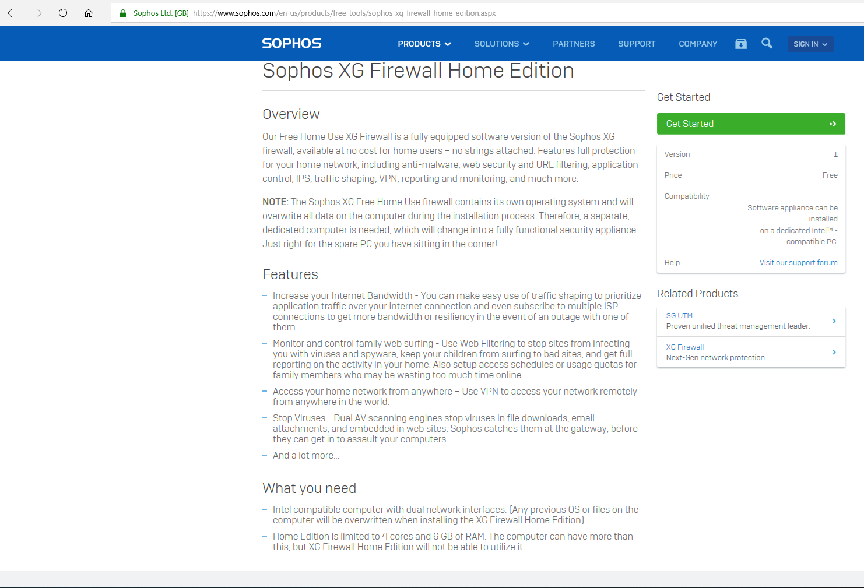
Task: Click the NOTE paragraph text
Action: click(x=450, y=223)
